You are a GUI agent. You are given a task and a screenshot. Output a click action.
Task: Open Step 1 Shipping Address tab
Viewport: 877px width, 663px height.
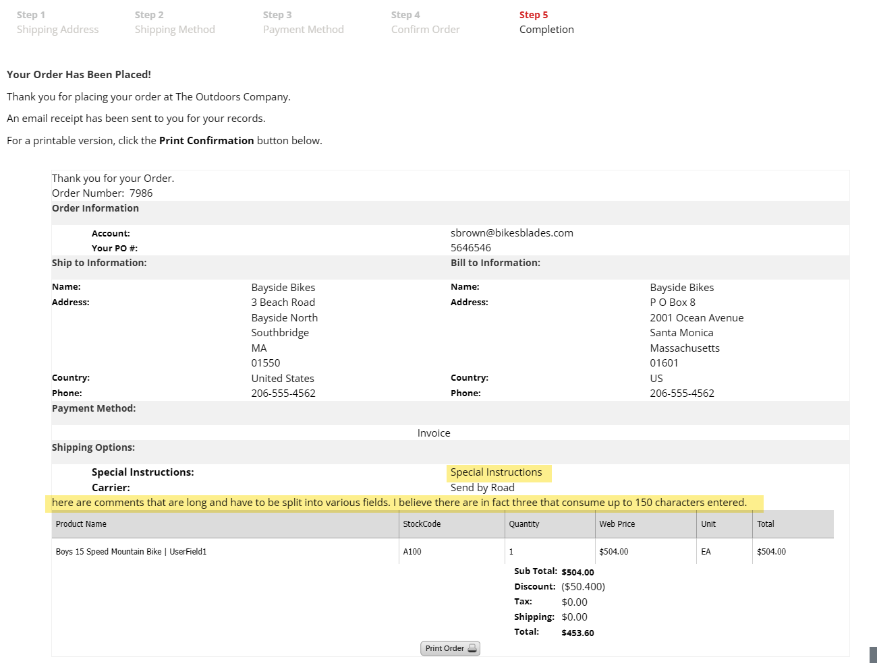(57, 22)
